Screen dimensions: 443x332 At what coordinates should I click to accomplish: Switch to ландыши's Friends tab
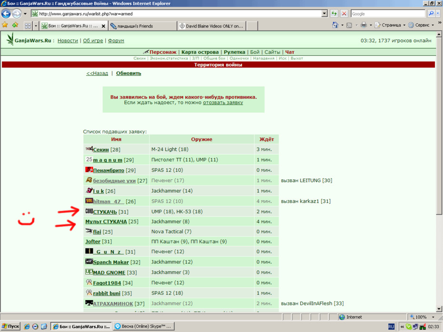pos(143,26)
